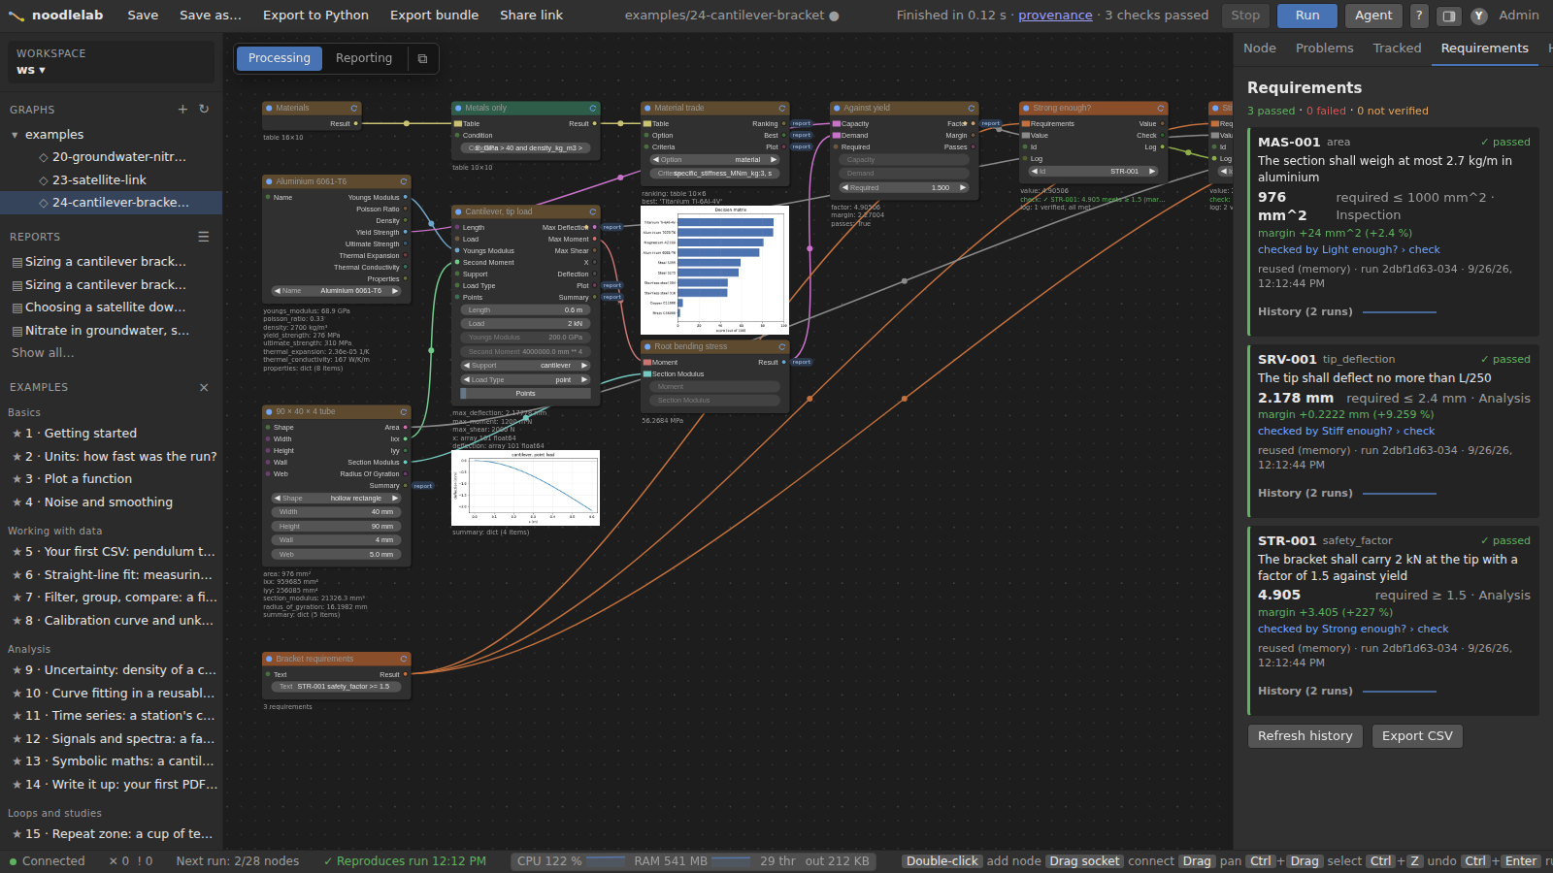
Task: Re-run the Material trade node refresh icon
Action: click(781, 109)
